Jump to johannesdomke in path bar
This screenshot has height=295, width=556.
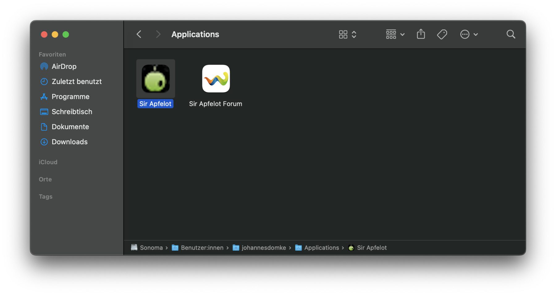tap(263, 248)
